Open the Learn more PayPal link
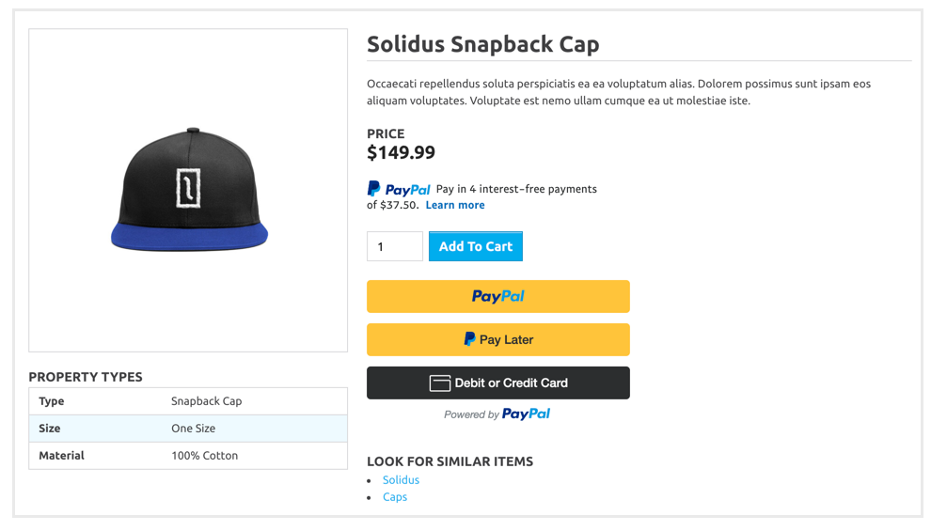This screenshot has width=931, height=531. tap(455, 205)
